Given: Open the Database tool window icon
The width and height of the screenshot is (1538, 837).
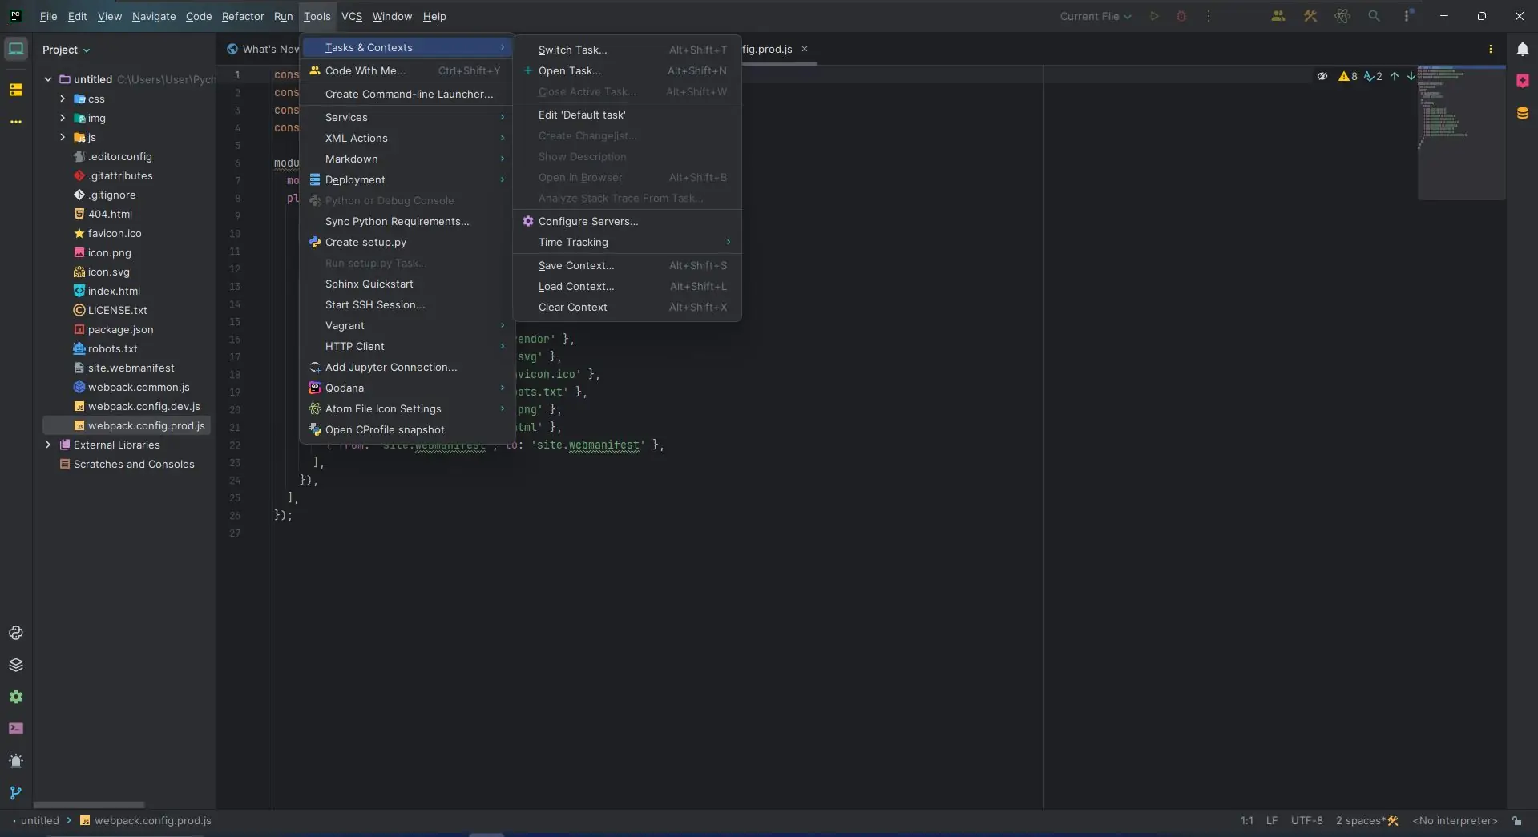Looking at the screenshot, I should coord(1522,113).
